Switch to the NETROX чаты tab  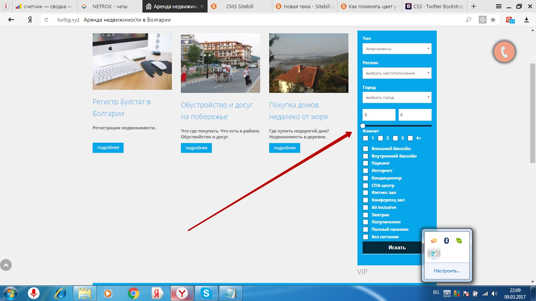click(x=109, y=6)
